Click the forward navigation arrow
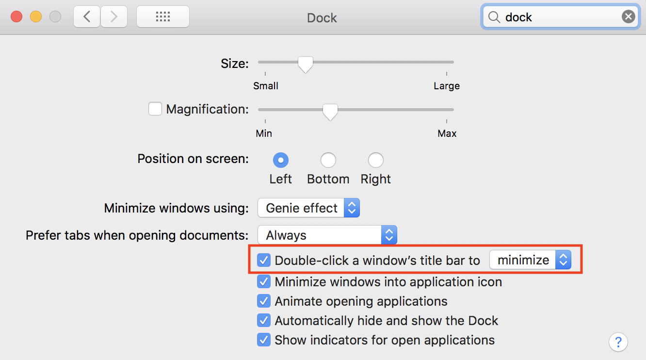646x360 pixels. pyautogui.click(x=114, y=17)
